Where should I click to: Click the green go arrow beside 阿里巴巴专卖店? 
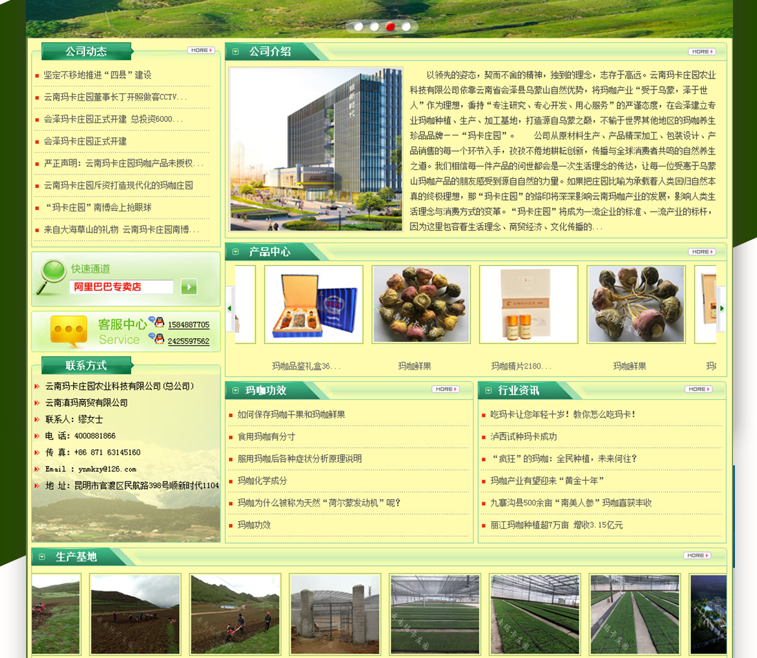189,286
